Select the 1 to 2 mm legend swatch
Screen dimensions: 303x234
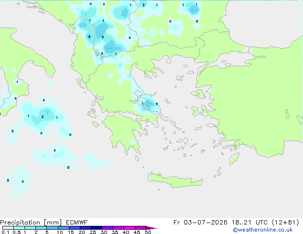tap(30, 228)
